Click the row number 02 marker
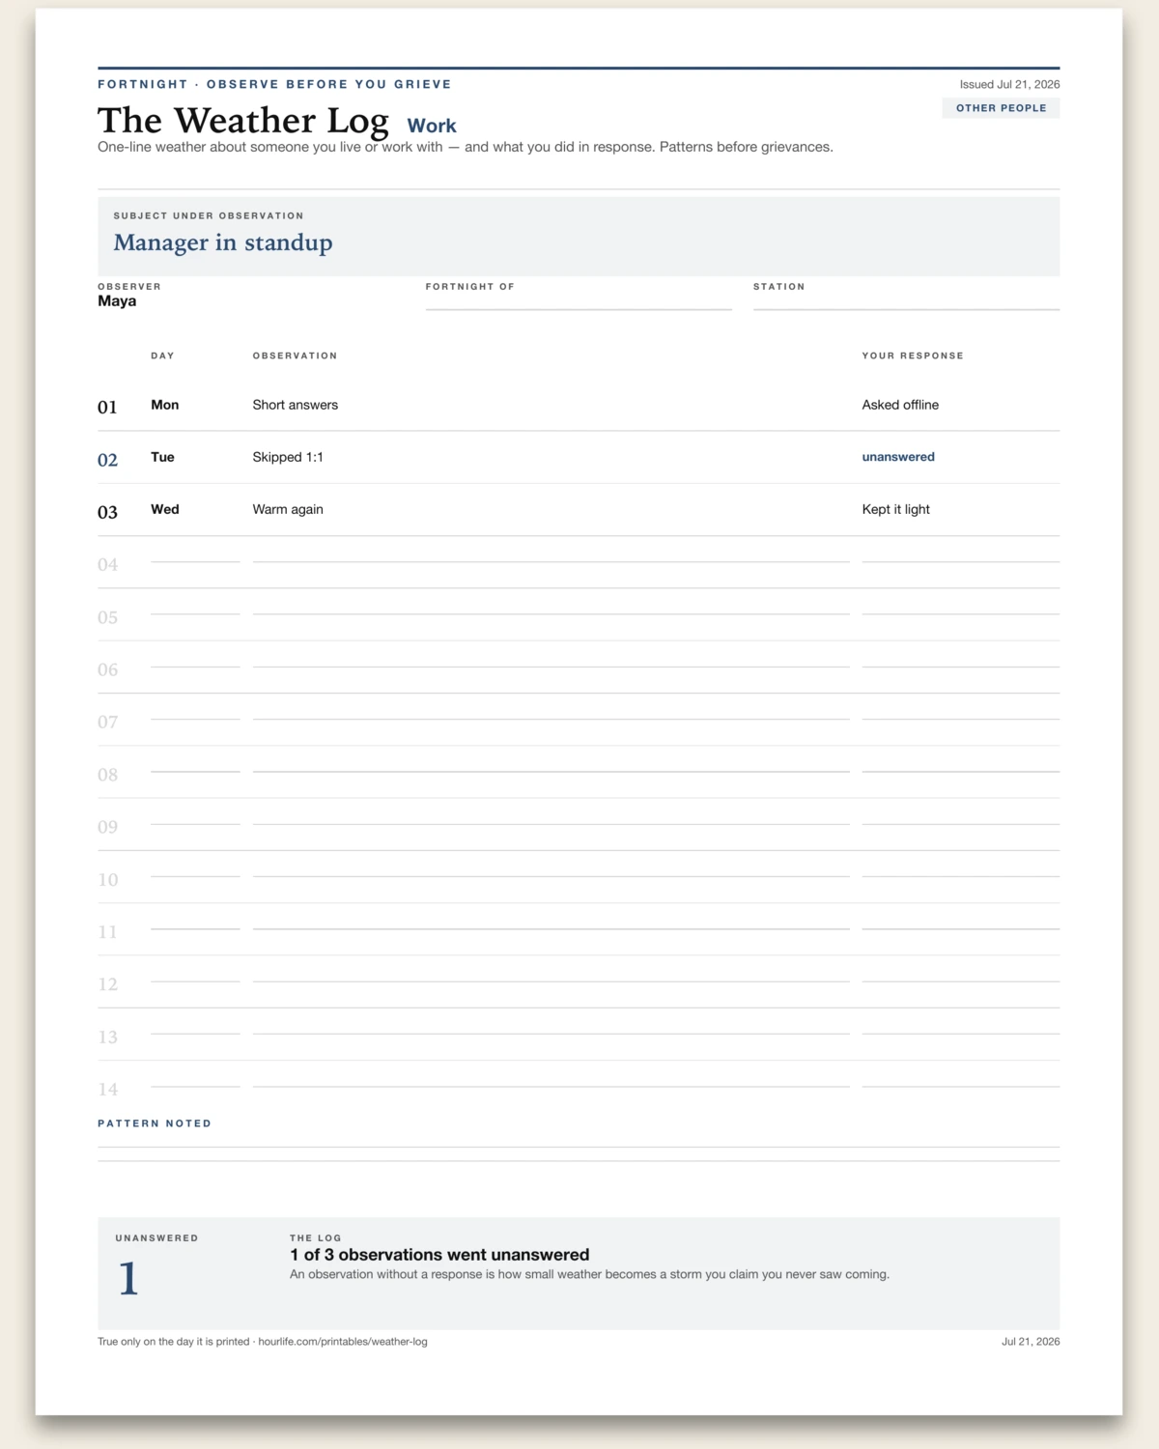The image size is (1159, 1449). pyautogui.click(x=107, y=460)
